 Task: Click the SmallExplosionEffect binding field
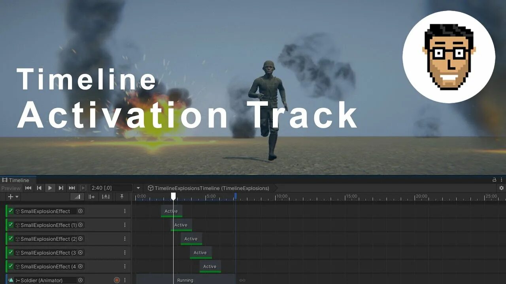point(49,211)
